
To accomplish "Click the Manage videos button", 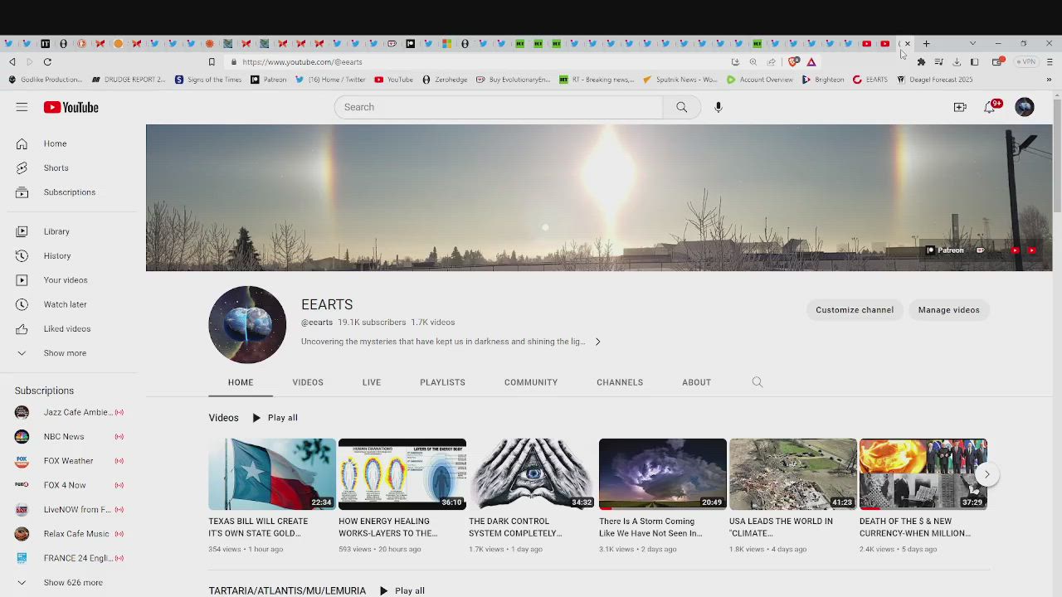I will coord(948,310).
